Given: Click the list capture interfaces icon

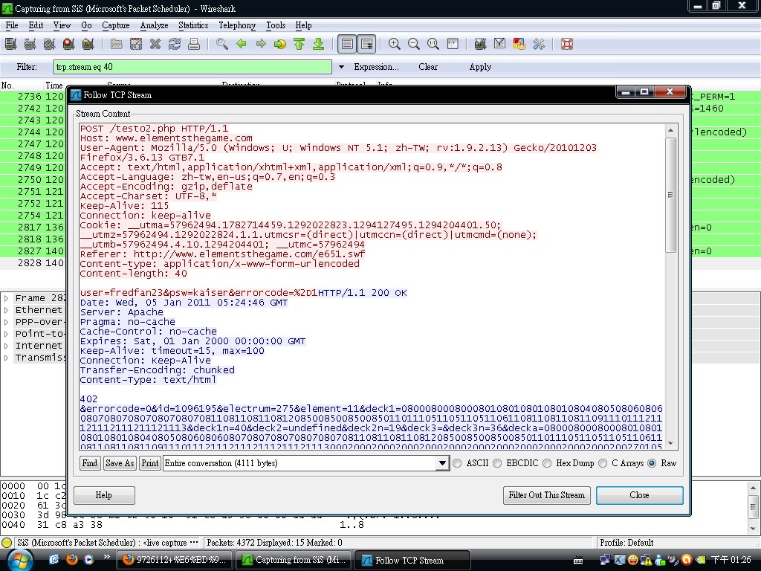Looking at the screenshot, I should tap(10, 44).
